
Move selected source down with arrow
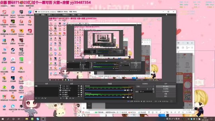coord(73,98)
